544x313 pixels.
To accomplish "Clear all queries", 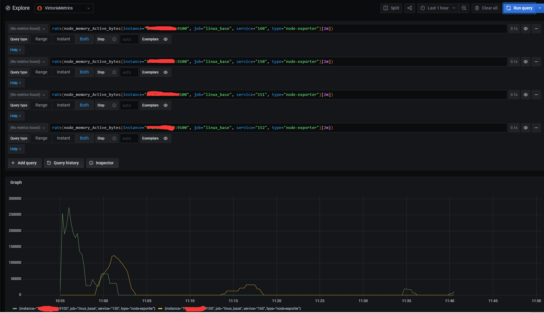I will tap(486, 8).
